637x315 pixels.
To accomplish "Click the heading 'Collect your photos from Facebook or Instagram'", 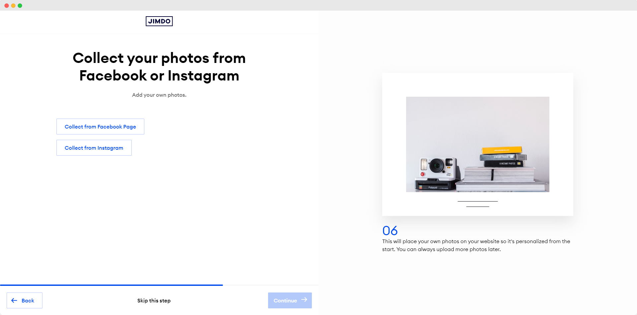I will [159, 67].
